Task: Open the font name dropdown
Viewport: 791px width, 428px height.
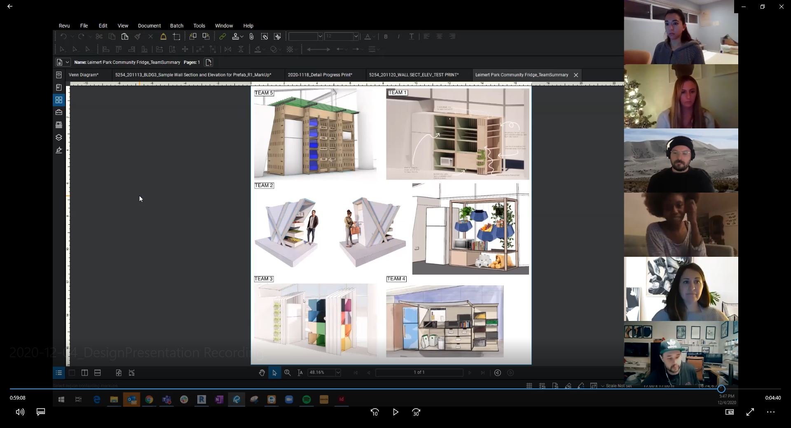Action: point(320,37)
